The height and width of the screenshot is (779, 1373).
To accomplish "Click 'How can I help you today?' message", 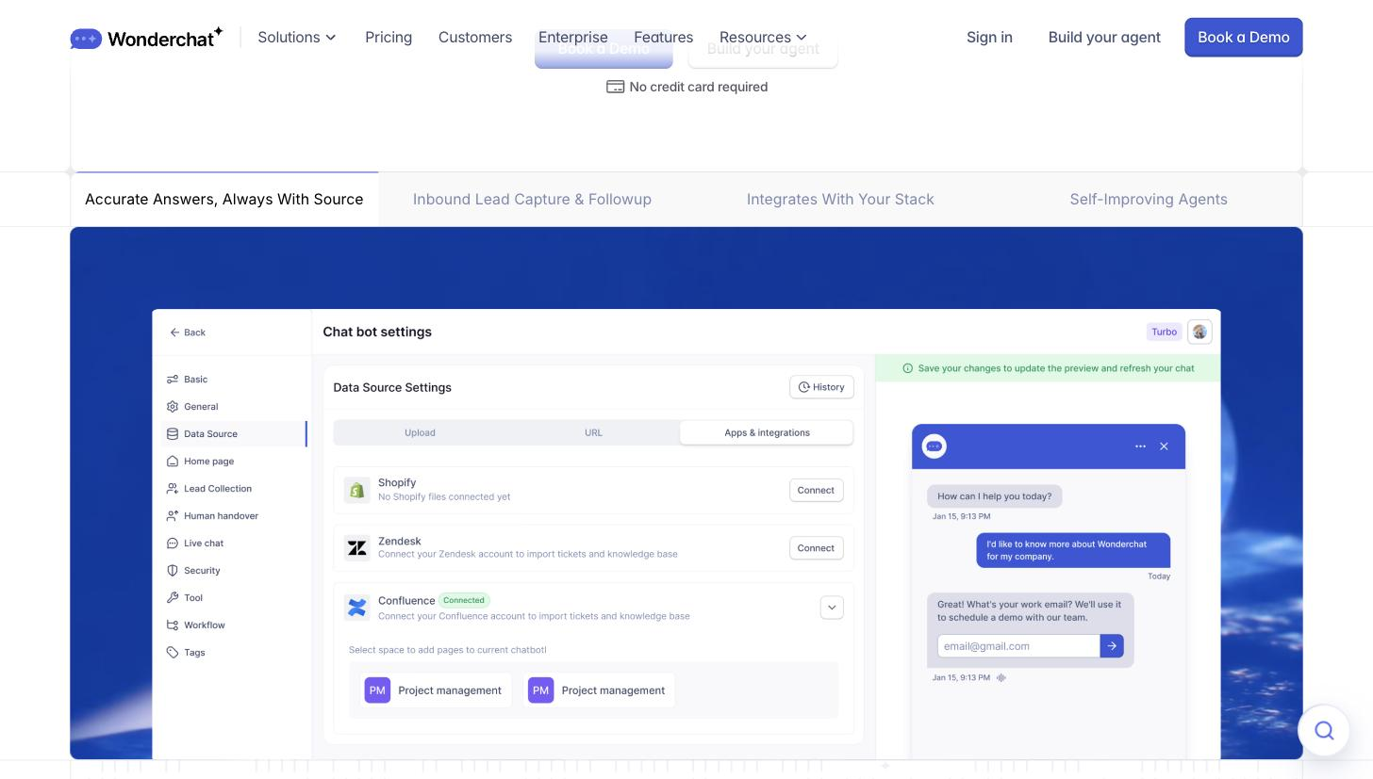I will [x=994, y=496].
